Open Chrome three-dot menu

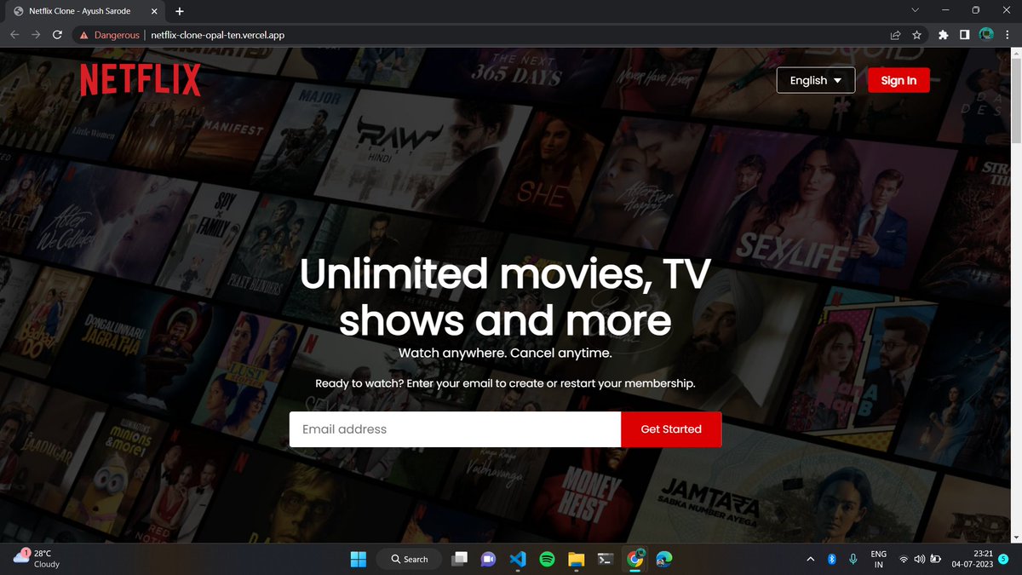[1008, 35]
